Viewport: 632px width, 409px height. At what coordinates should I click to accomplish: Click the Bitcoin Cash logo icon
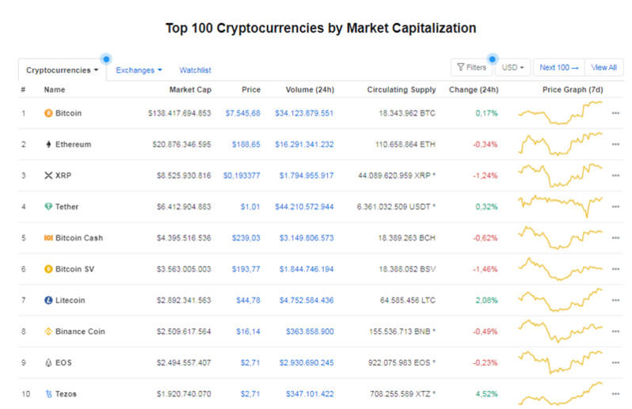48,237
